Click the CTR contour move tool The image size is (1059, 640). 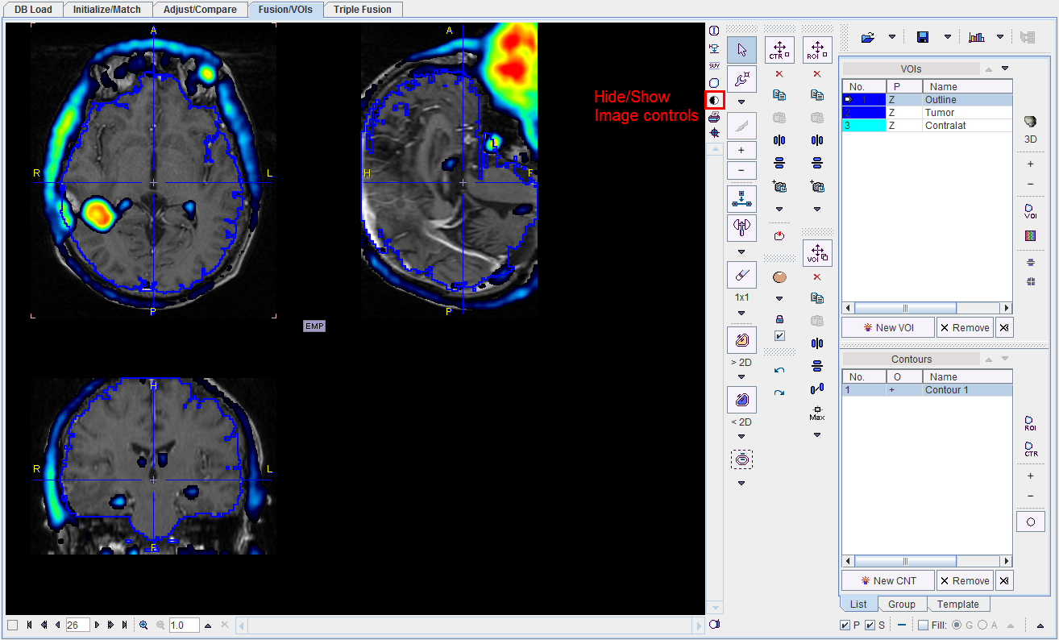coord(779,50)
